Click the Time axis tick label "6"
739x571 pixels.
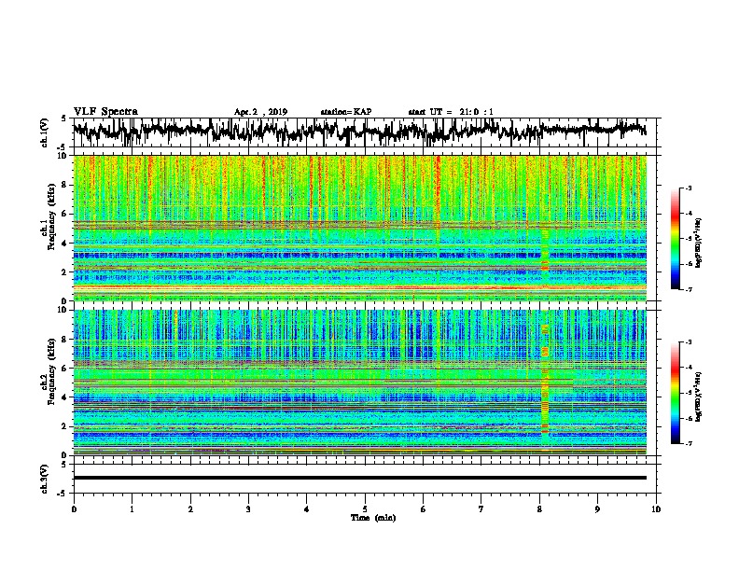pos(423,509)
